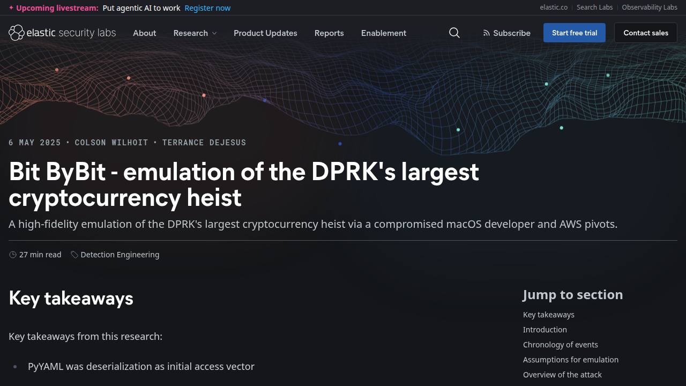Click the tag icon next to Detection Engineering
This screenshot has width=686, height=386.
[74, 255]
